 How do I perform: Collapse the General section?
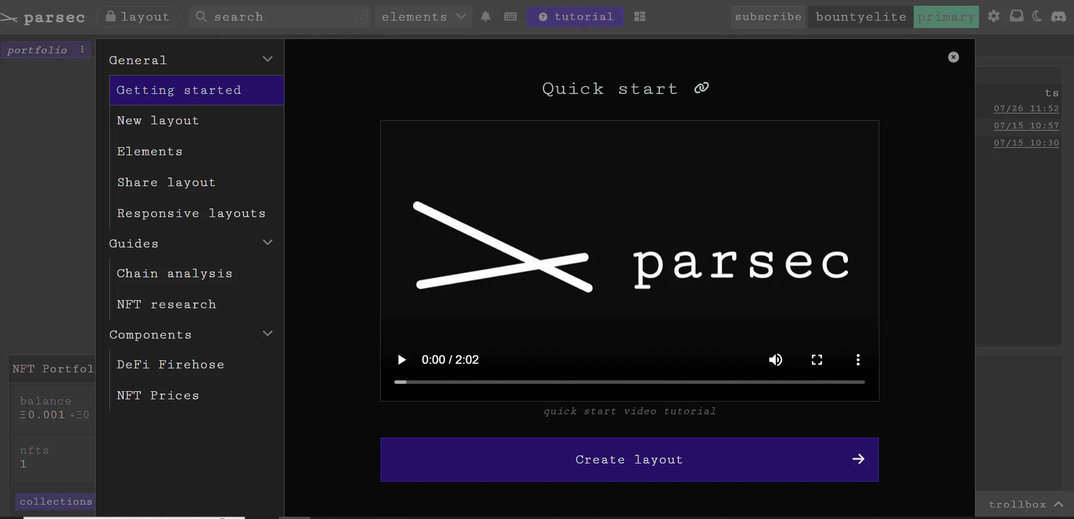(267, 59)
